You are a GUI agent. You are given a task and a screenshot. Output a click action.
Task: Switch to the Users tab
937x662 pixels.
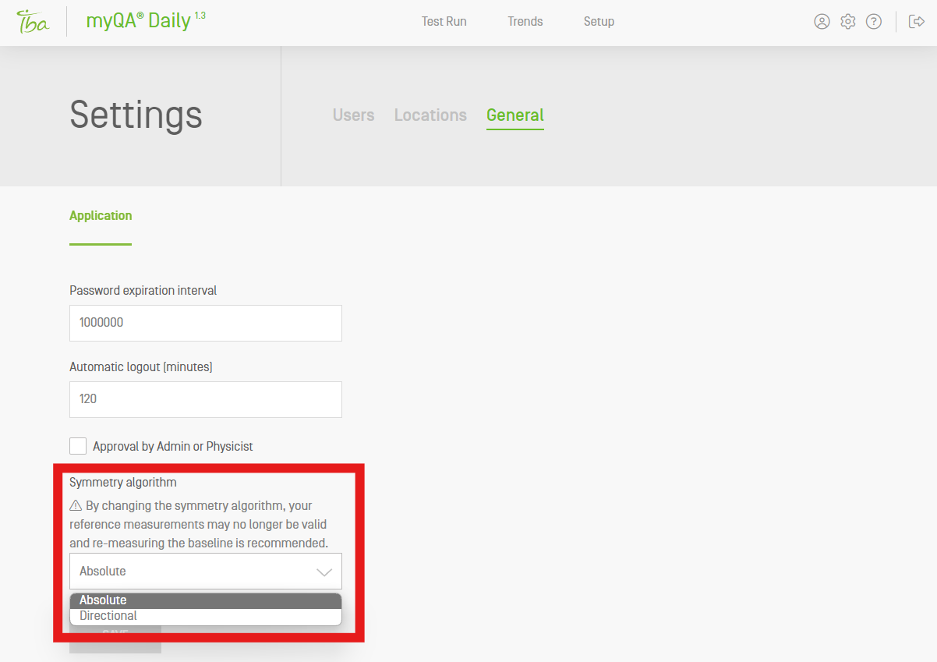[353, 115]
